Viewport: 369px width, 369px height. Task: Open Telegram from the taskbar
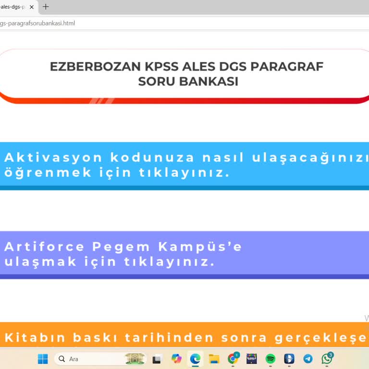point(308,359)
